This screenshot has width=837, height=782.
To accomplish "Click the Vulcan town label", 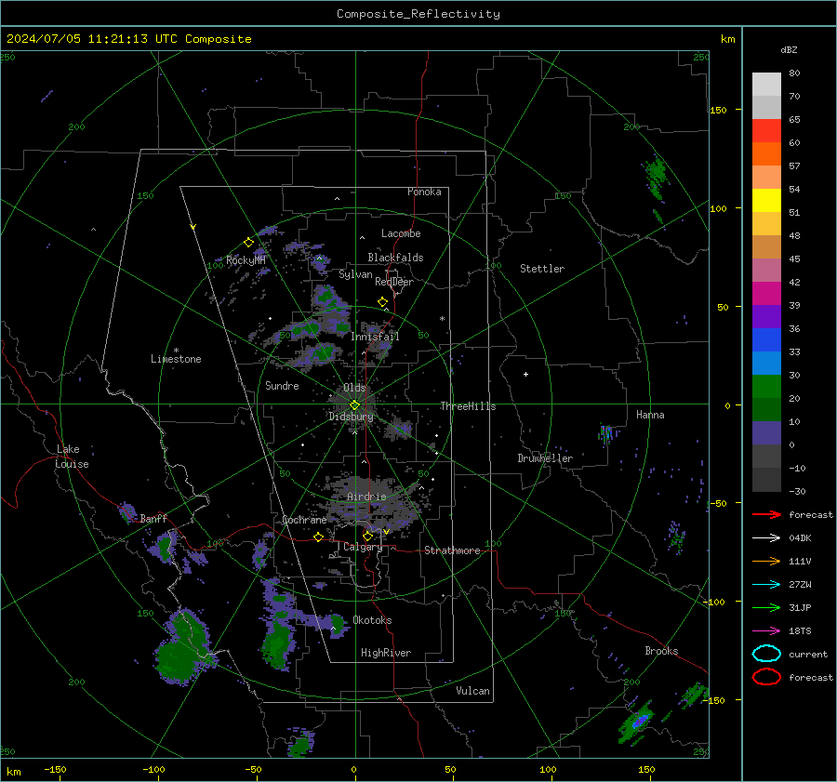I will point(472,691).
